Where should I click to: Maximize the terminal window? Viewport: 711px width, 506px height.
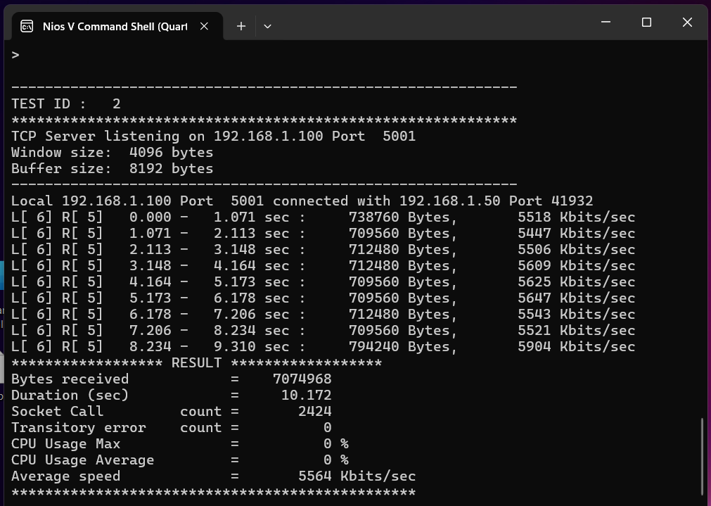646,23
